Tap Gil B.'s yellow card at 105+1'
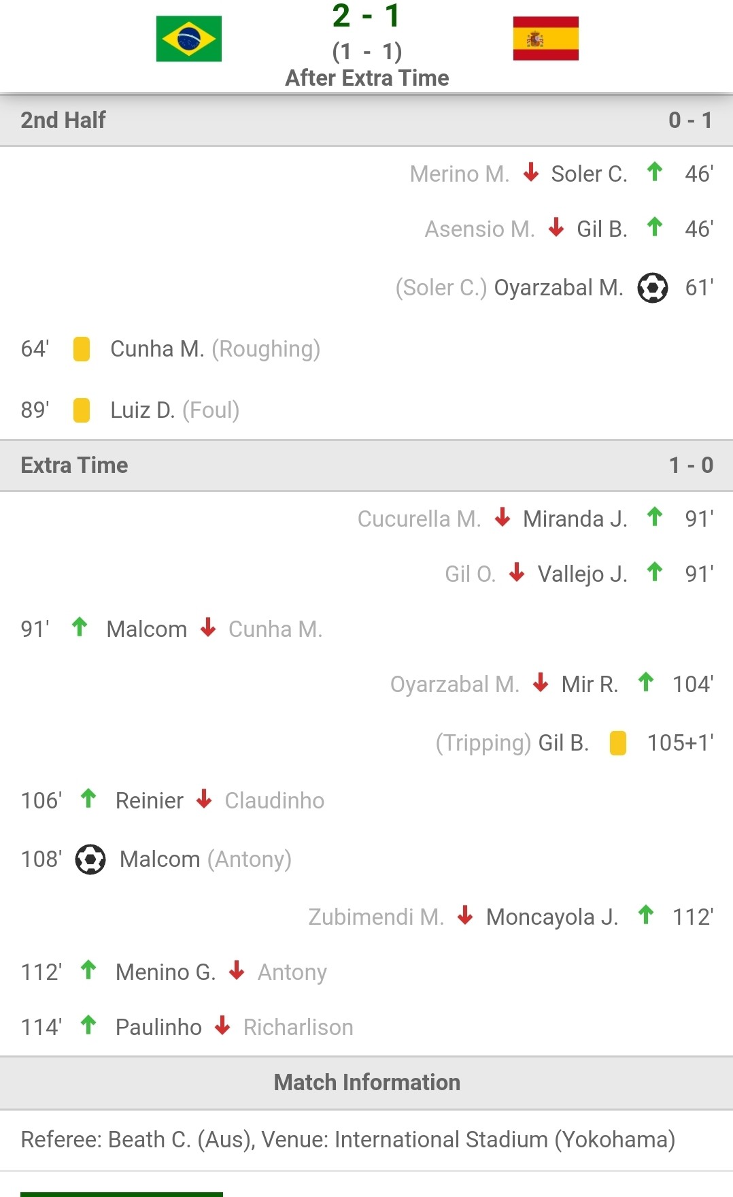The height and width of the screenshot is (1197, 733). tap(618, 743)
